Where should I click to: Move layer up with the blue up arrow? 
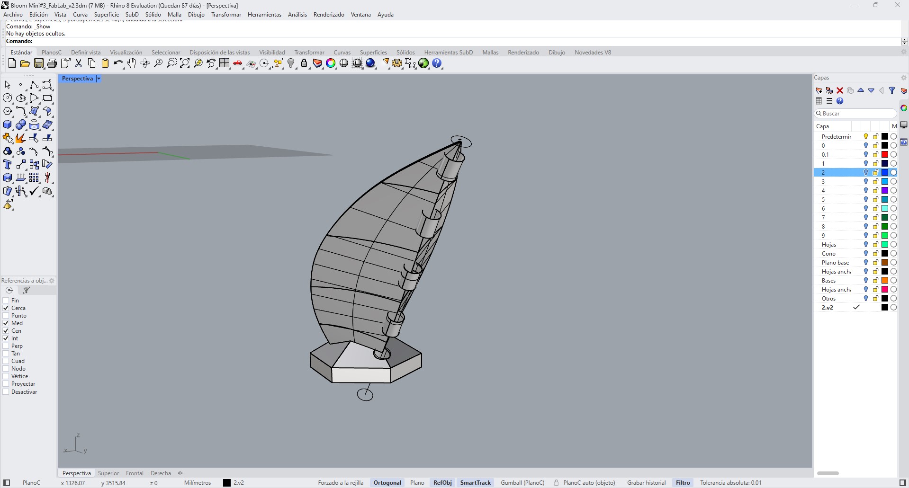click(861, 90)
